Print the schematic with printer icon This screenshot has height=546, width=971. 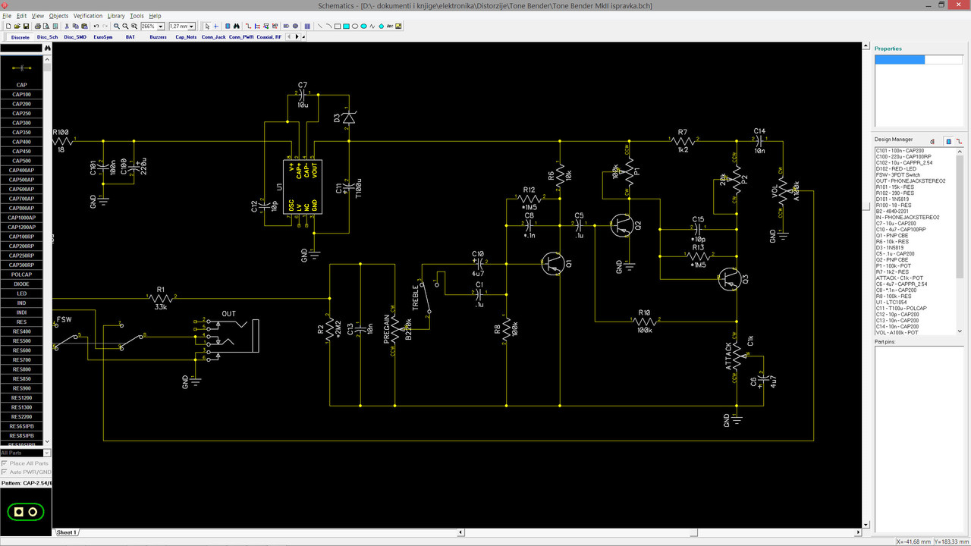click(38, 26)
